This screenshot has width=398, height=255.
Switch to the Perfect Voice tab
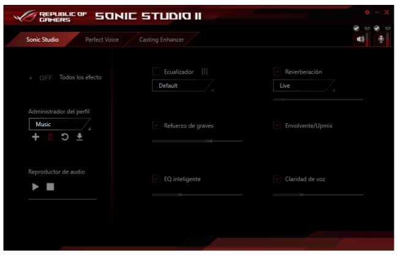(x=102, y=39)
